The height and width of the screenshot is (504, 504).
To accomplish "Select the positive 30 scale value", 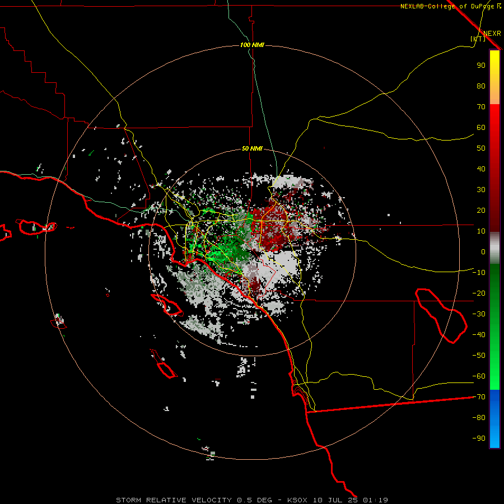I will (481, 190).
